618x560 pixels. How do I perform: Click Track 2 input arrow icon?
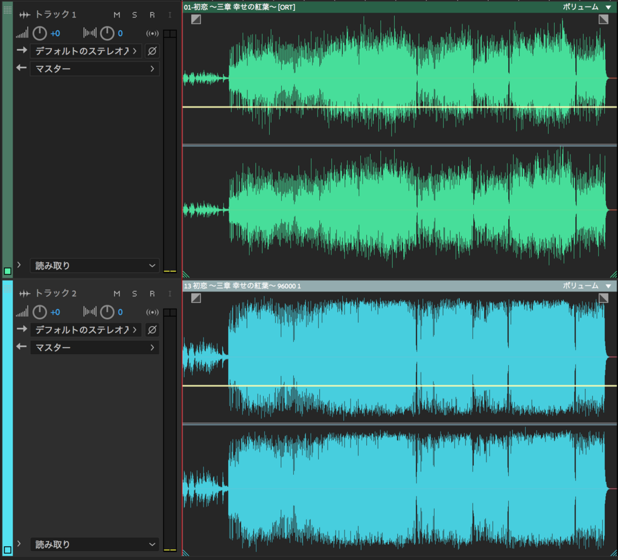[22, 329]
